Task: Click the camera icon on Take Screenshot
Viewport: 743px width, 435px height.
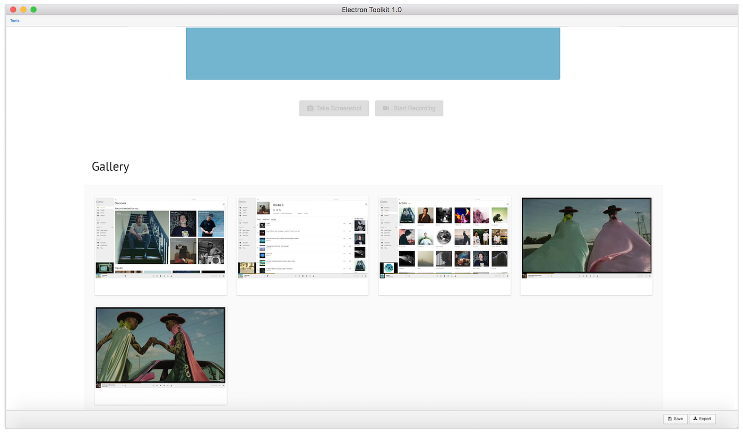Action: 309,108
